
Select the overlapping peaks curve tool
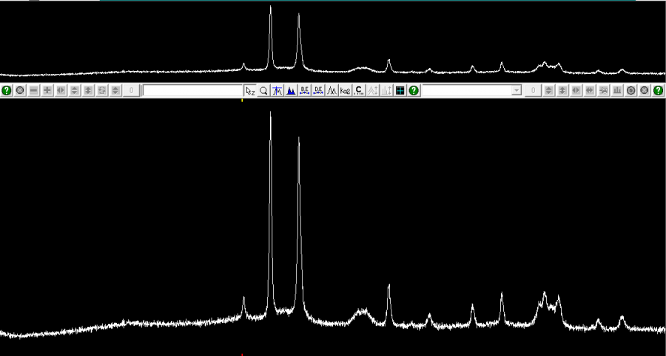pos(332,90)
